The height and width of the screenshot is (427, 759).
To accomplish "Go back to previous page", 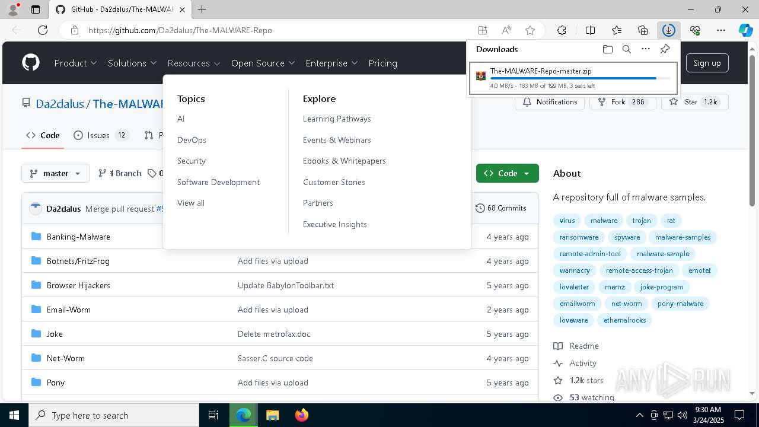I will (x=17, y=30).
